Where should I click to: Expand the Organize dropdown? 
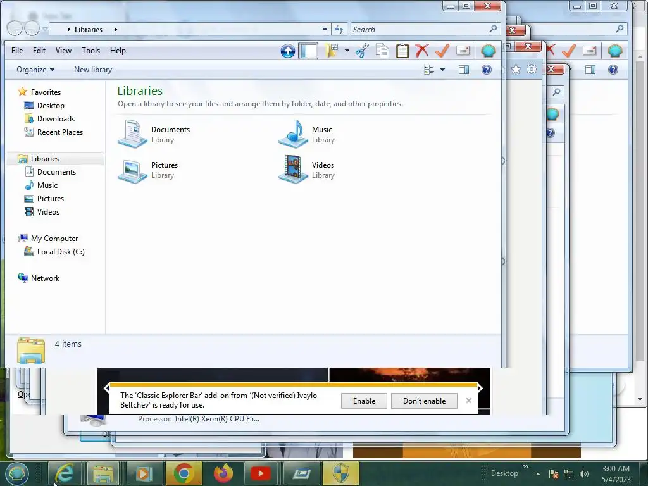click(35, 70)
